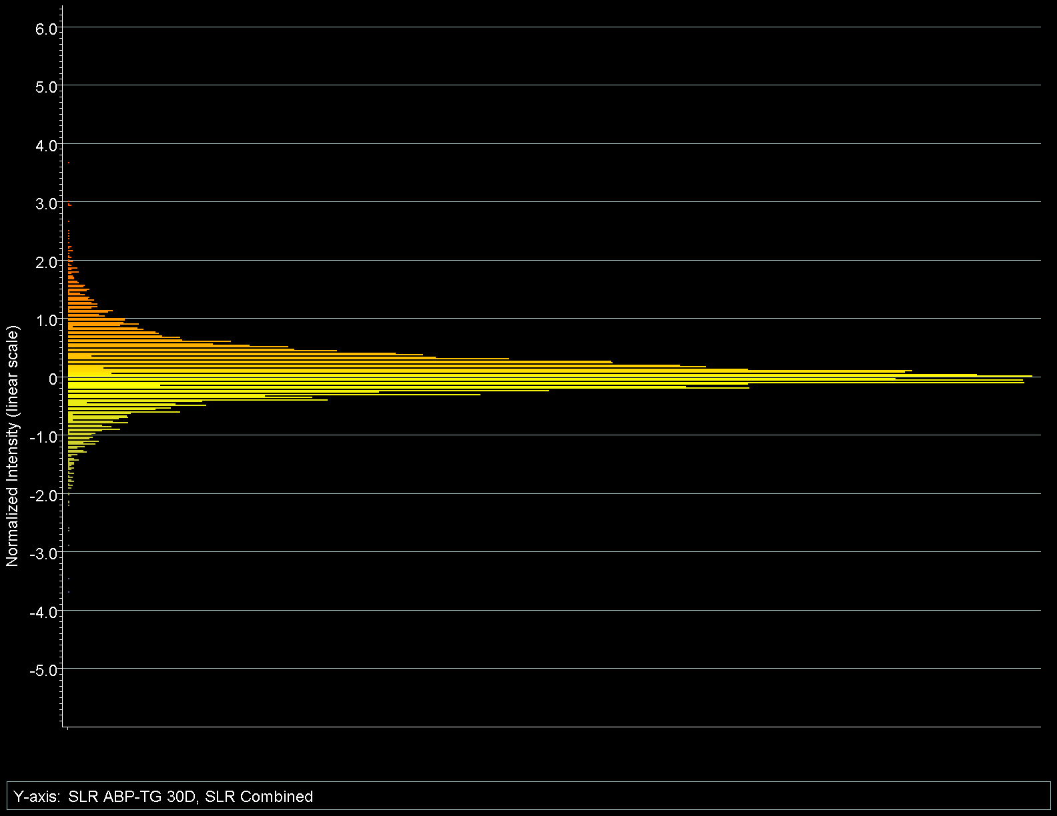Click the -1.0 y-axis tick label
This screenshot has height=816, width=1057.
(44, 437)
